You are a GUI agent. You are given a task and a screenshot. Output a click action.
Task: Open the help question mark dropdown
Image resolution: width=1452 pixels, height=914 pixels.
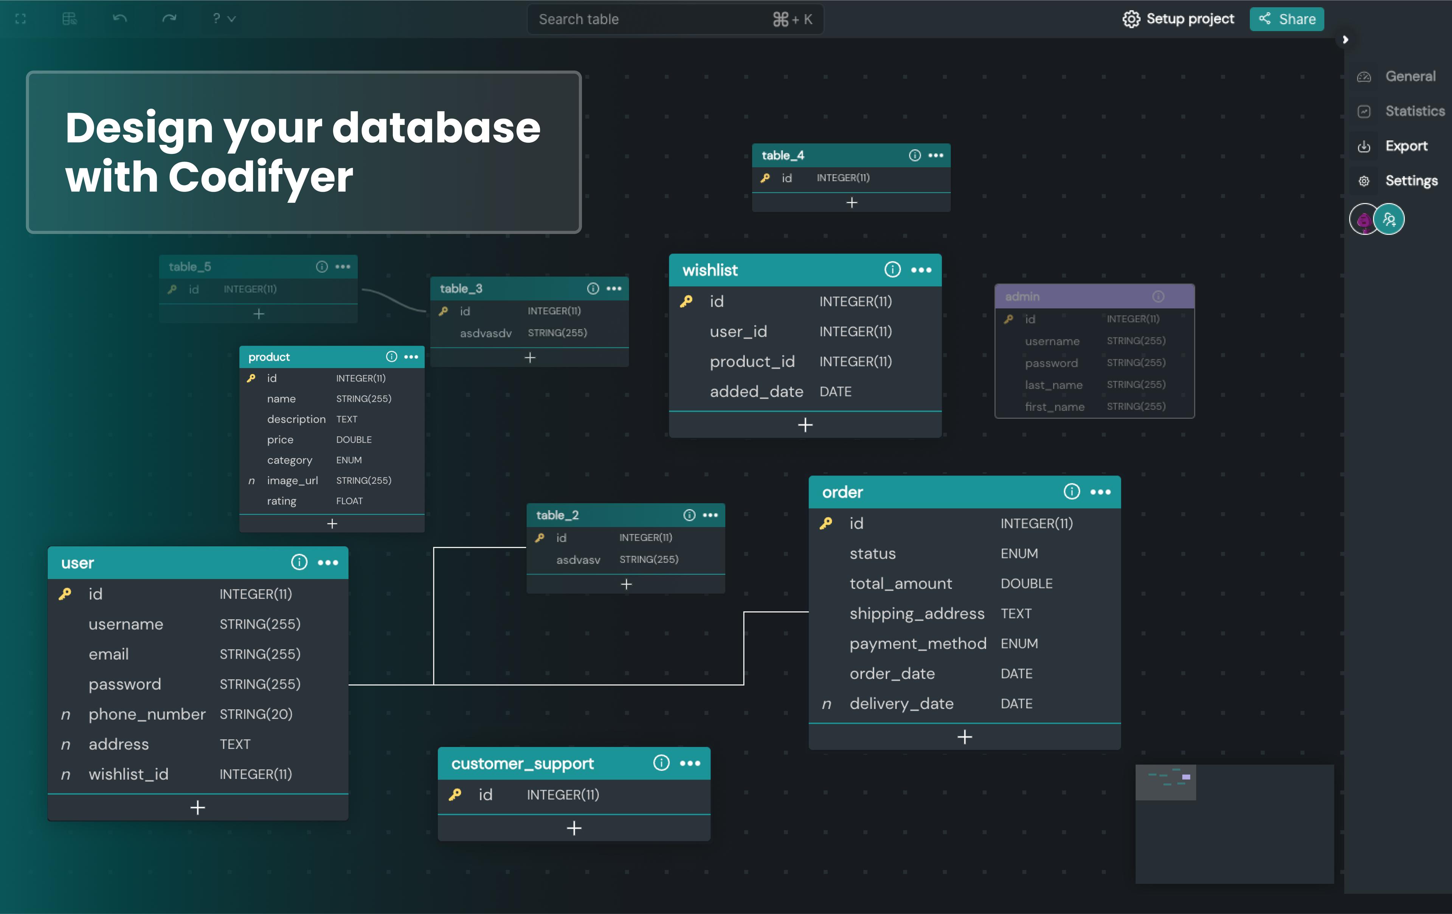tap(224, 19)
